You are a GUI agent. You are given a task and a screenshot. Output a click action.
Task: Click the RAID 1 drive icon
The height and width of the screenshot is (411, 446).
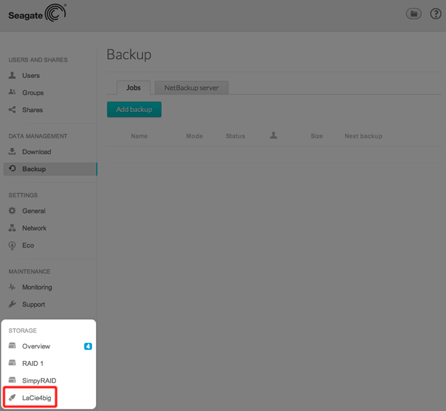13,362
